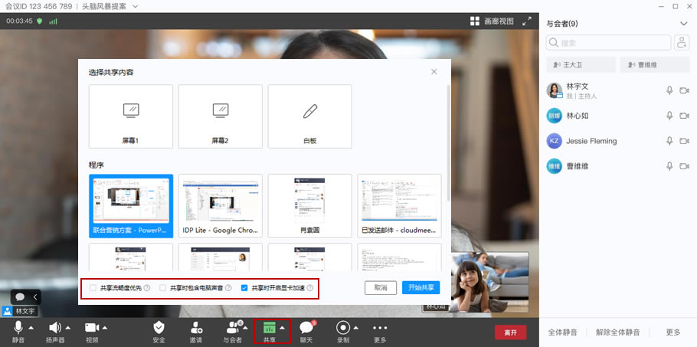Image resolution: width=697 pixels, height=347 pixels.
Task: Click the 安全 shield icon in toolbar
Action: click(x=159, y=327)
